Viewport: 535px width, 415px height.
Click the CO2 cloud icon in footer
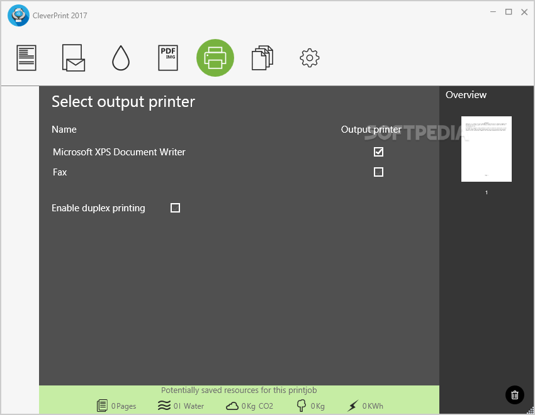[x=232, y=406]
